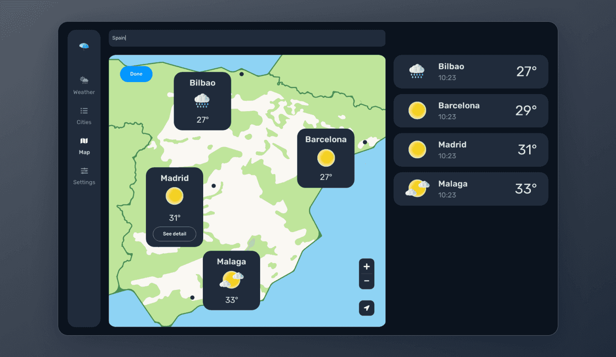This screenshot has height=357, width=616.
Task: Click sun icon in Barcelona list row
Action: [x=417, y=111]
